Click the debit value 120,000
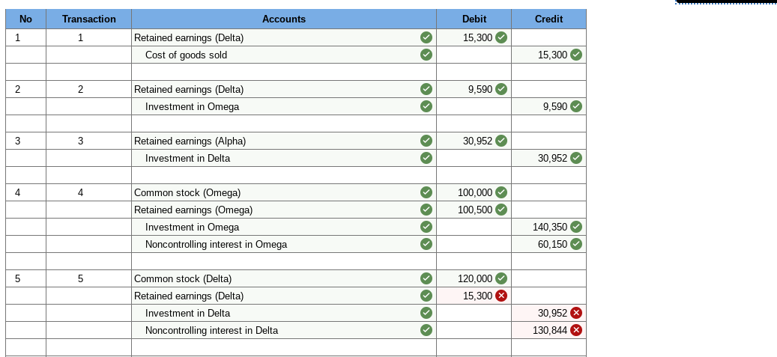The width and height of the screenshot is (777, 357). pyautogui.click(x=475, y=278)
